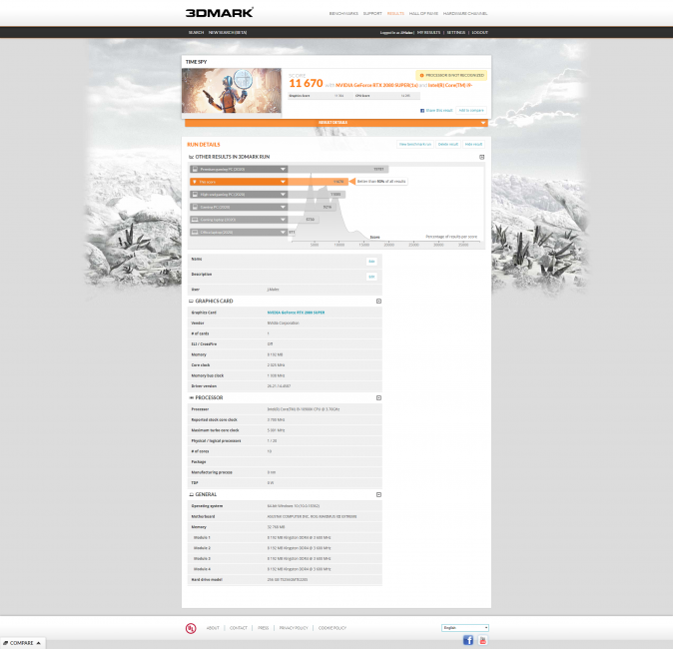673x649 pixels.
Task: Open the High end gaming PC dropdown arrow
Action: 283,195
